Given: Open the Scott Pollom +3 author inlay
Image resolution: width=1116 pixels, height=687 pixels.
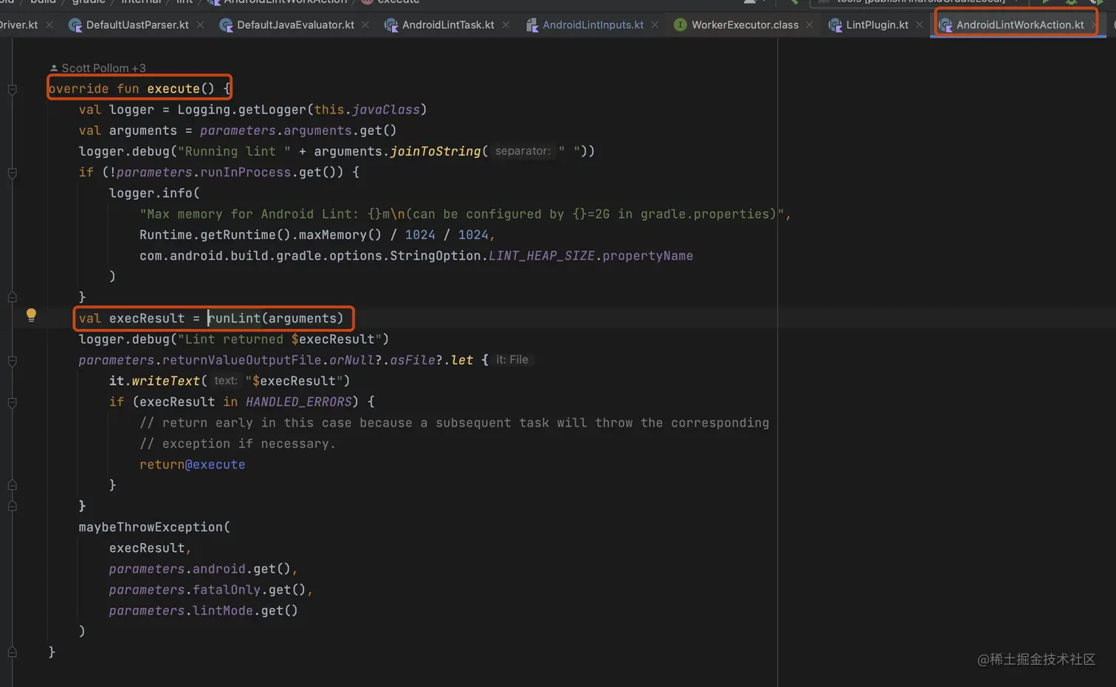Looking at the screenshot, I should pyautogui.click(x=97, y=68).
